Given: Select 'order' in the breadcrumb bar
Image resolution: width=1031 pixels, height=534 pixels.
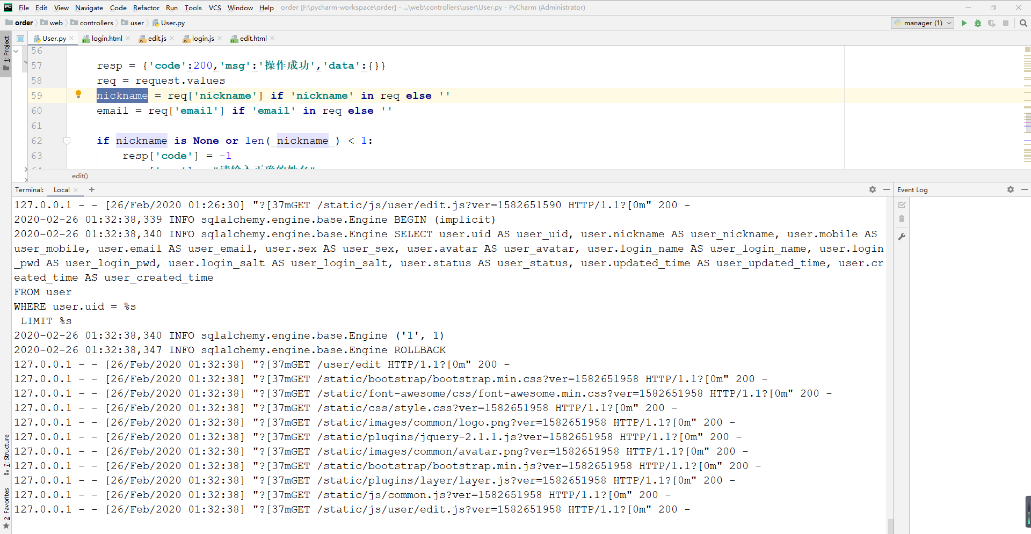Looking at the screenshot, I should (x=19, y=23).
